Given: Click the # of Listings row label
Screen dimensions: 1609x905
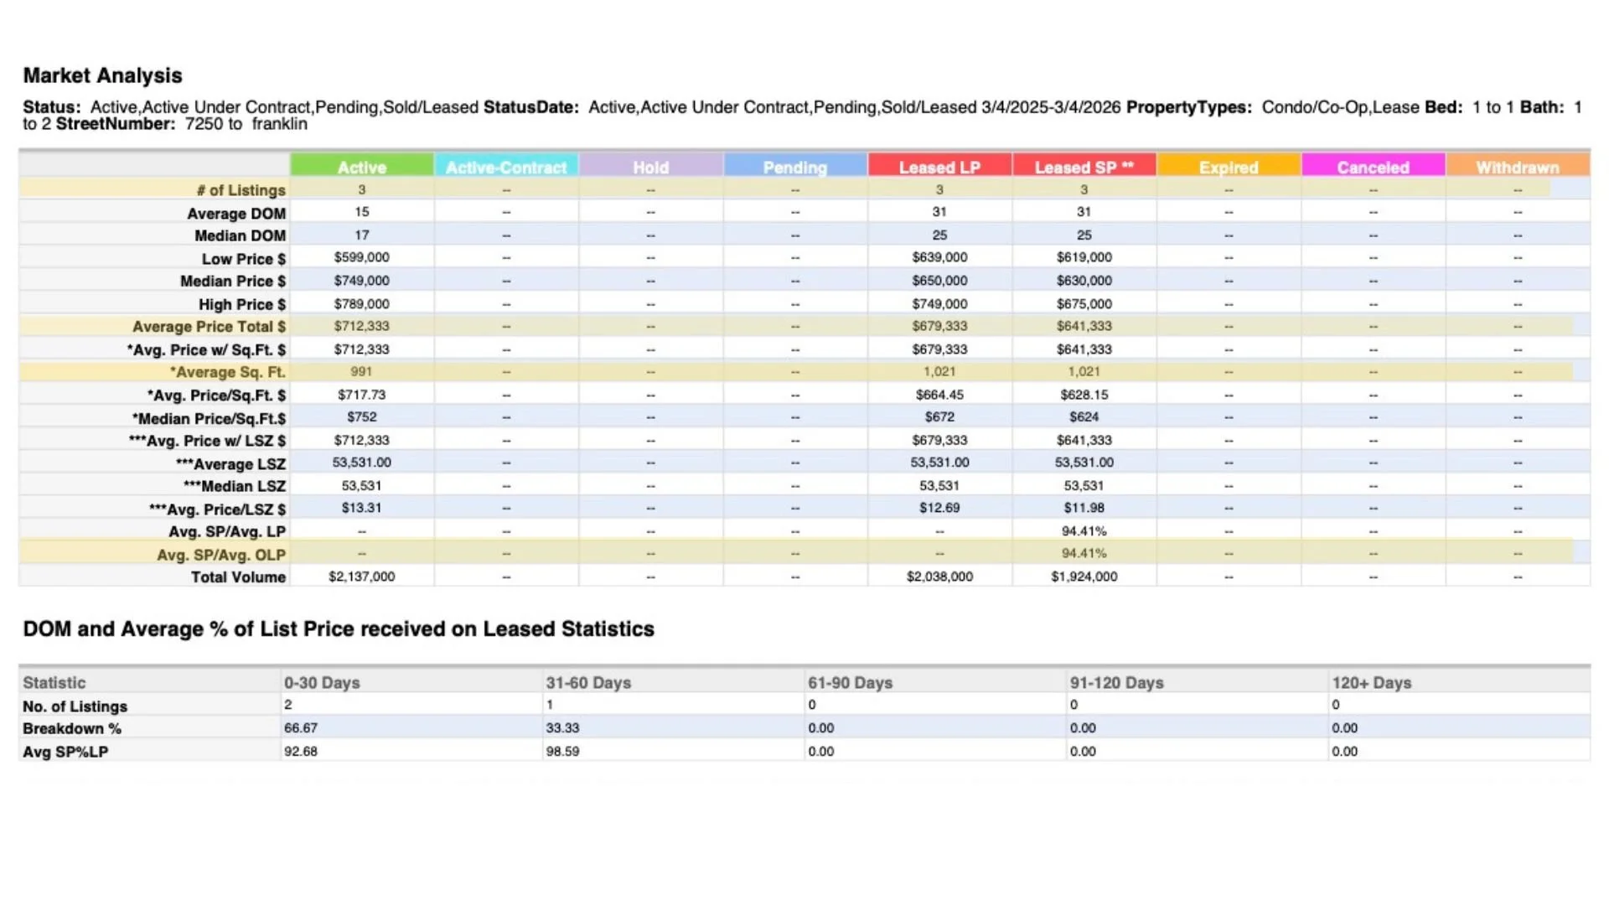Looking at the screenshot, I should 241,190.
